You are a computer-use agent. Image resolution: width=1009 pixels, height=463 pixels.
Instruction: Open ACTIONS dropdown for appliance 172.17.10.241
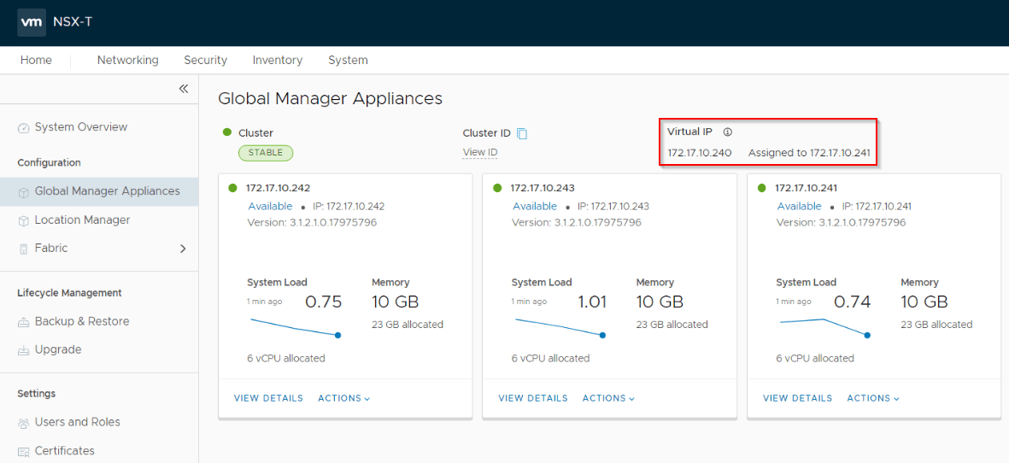tap(872, 398)
